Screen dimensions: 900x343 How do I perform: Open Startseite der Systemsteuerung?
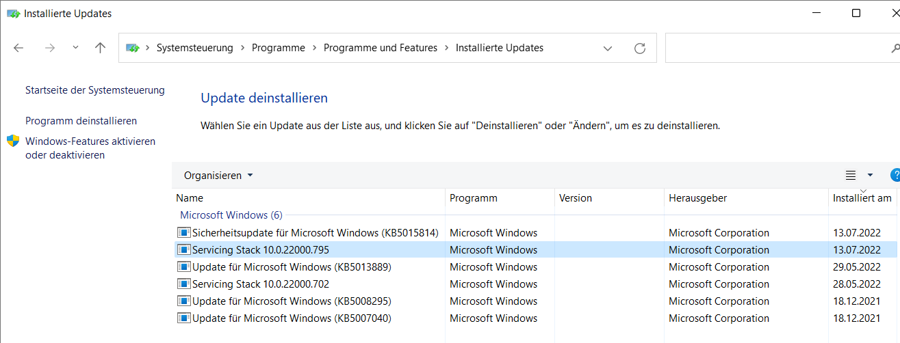[95, 90]
